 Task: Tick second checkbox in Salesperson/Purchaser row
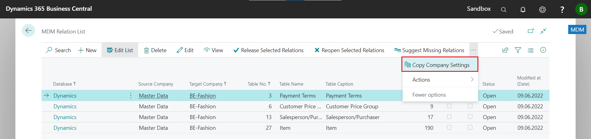pyautogui.click(x=470, y=117)
